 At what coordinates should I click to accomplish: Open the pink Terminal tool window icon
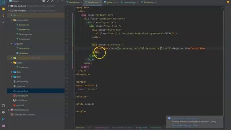point(3,126)
